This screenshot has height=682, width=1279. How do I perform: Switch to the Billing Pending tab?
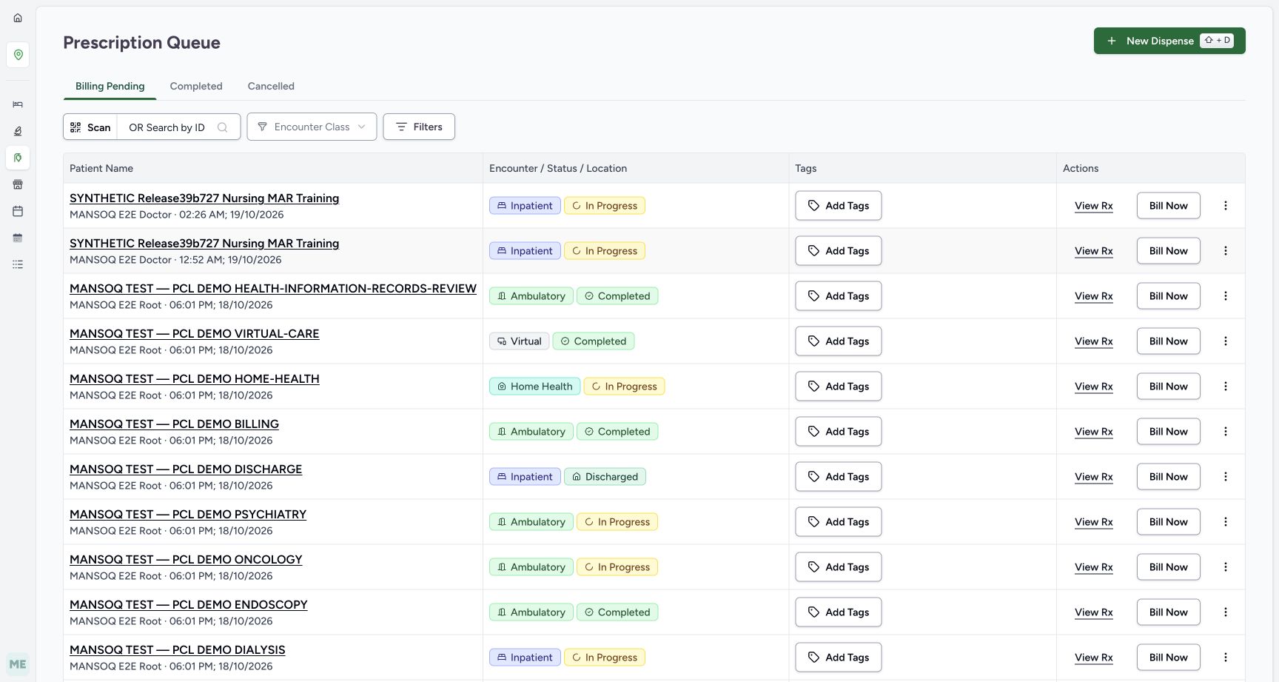click(110, 86)
